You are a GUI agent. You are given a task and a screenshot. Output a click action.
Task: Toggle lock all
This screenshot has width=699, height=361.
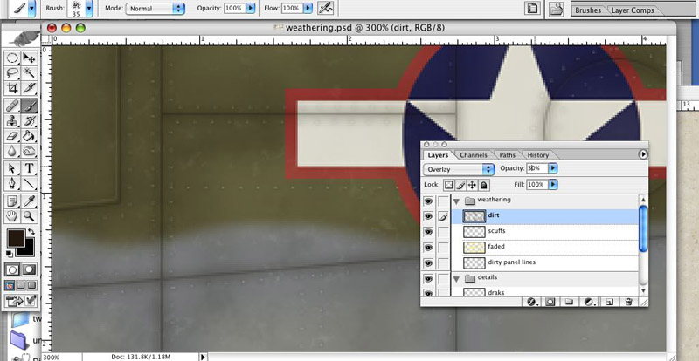(x=484, y=184)
